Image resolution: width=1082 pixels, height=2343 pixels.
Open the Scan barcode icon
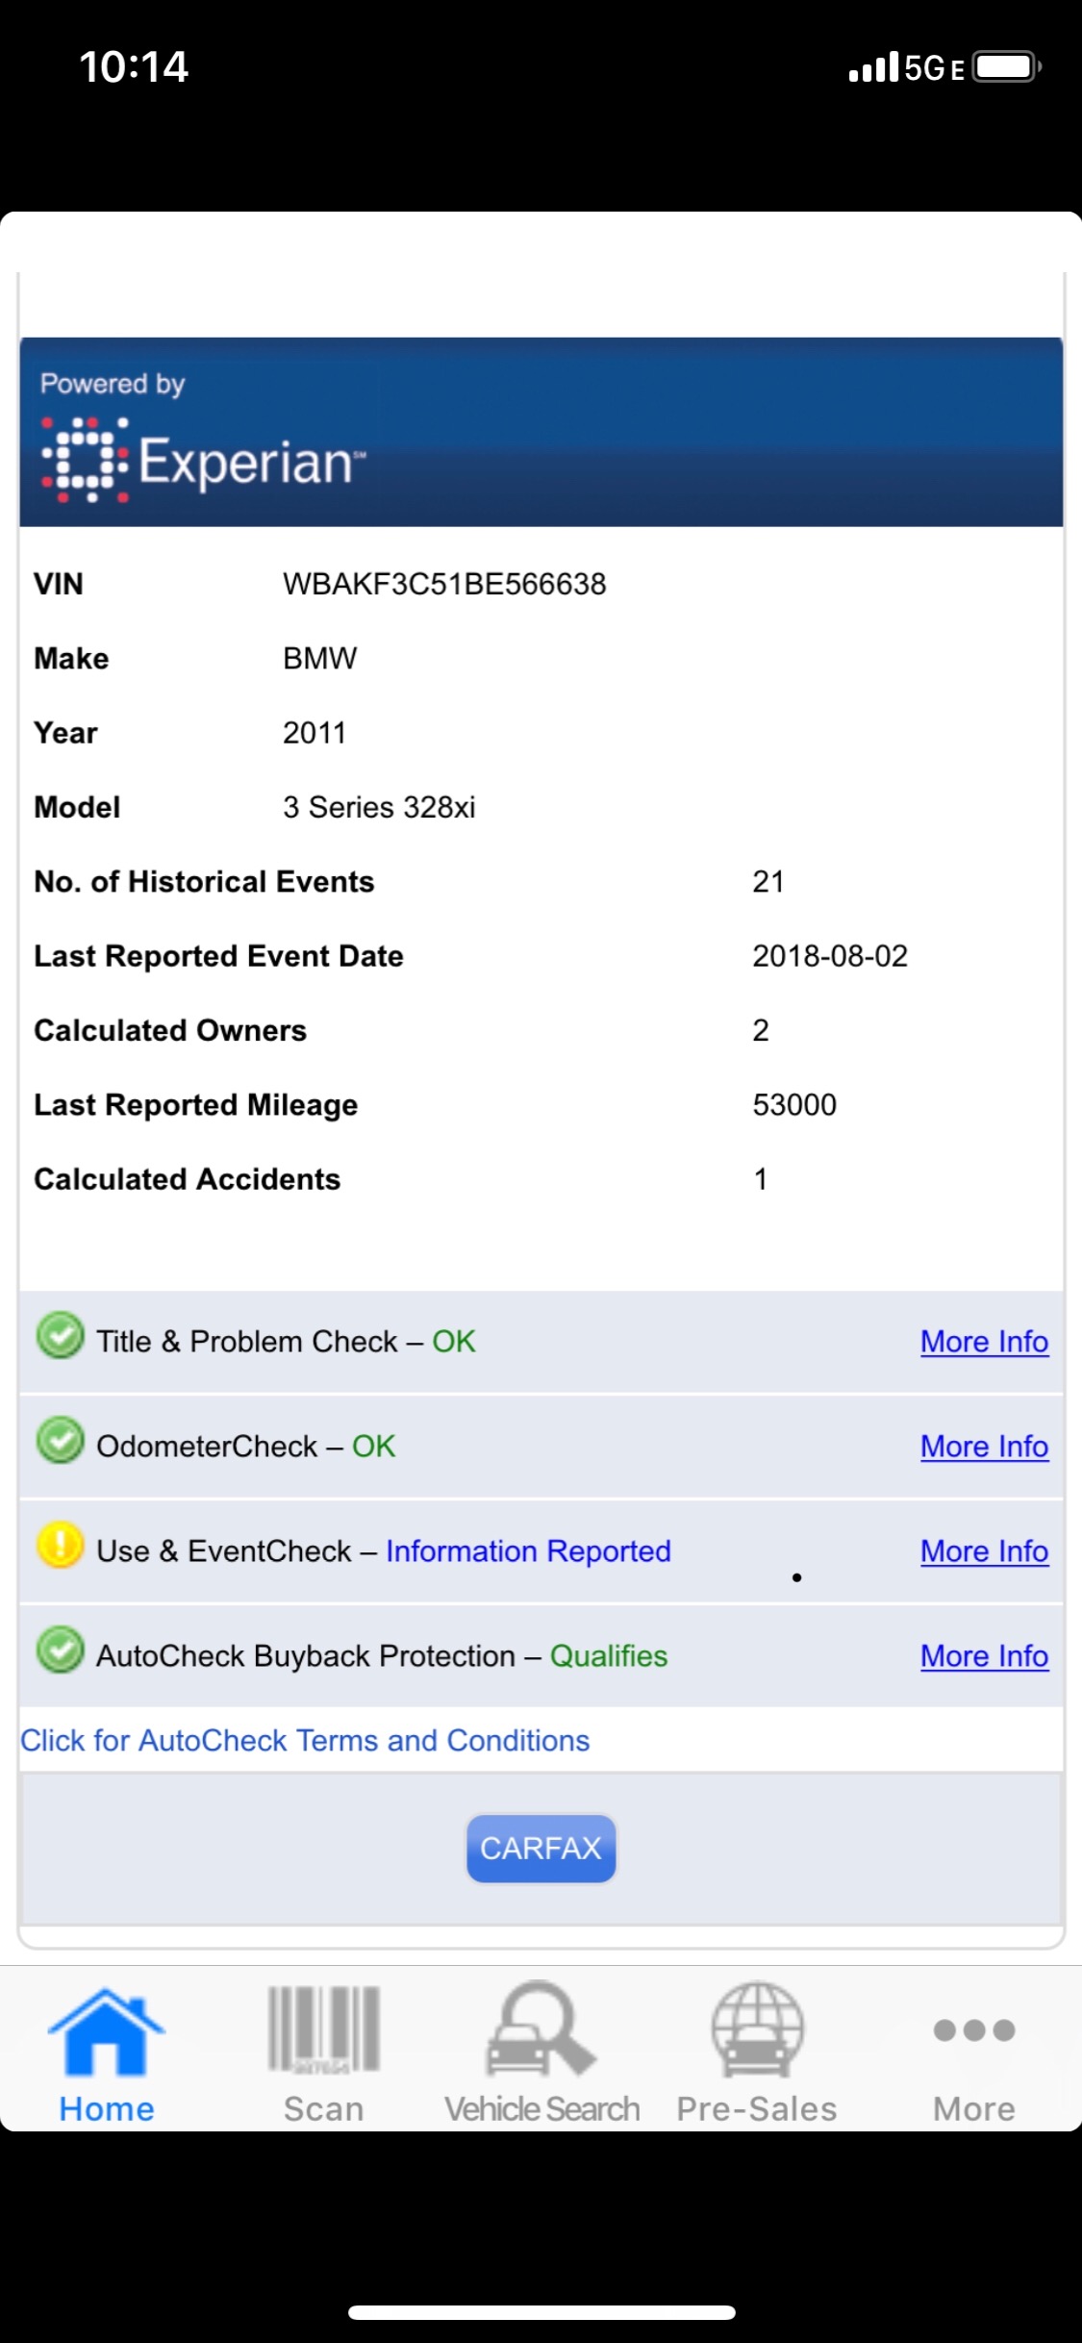tap(324, 2028)
